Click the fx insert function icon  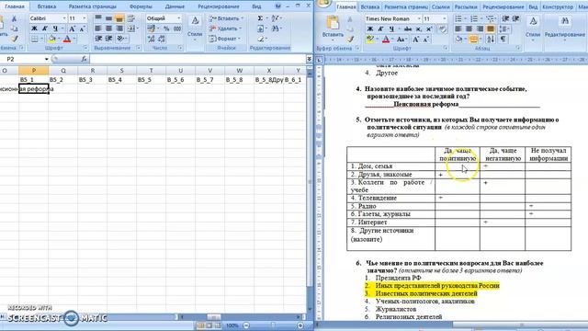click(84, 59)
